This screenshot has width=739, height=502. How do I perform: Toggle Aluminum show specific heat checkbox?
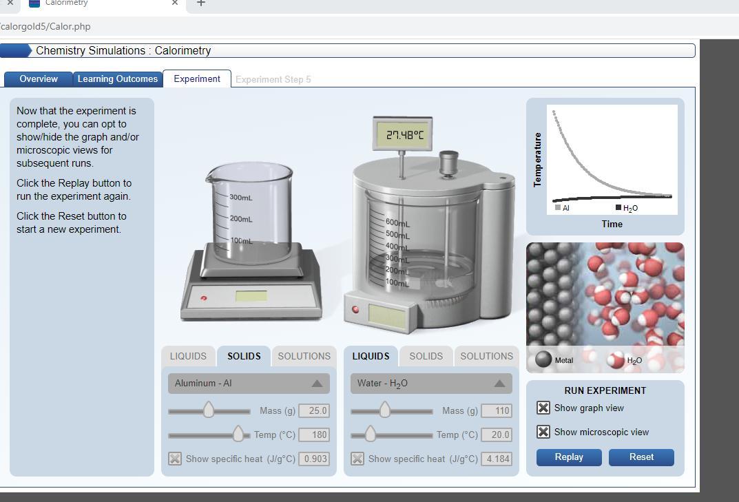click(x=175, y=459)
